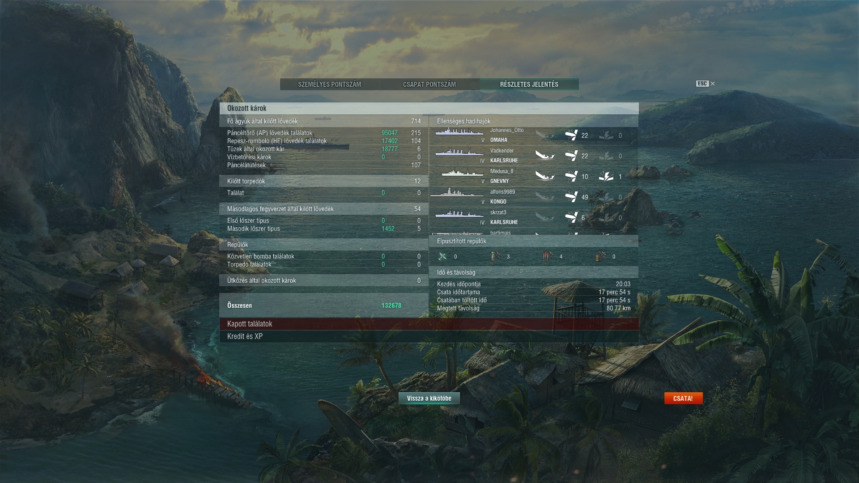
Task: Click the Omaha ship silhouette icon
Action: 459,132
